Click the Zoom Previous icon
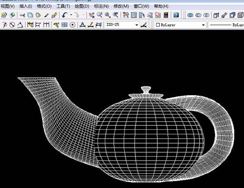Screen dimensions: 244x188 point(115,15)
